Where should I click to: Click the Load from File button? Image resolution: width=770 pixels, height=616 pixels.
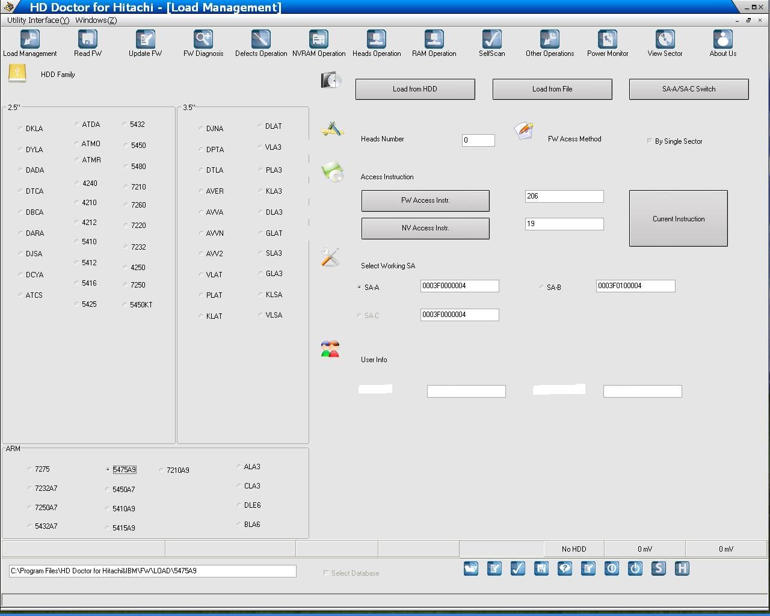point(552,89)
